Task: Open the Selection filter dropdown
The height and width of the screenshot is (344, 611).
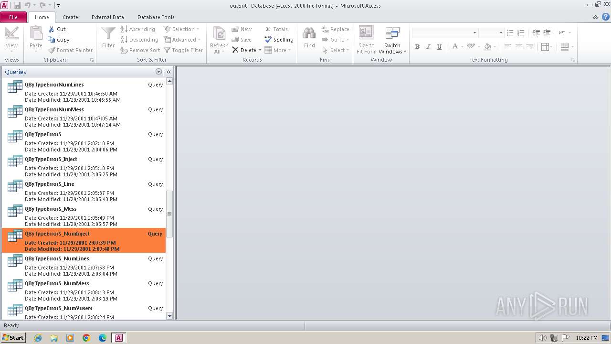Action: point(181,29)
